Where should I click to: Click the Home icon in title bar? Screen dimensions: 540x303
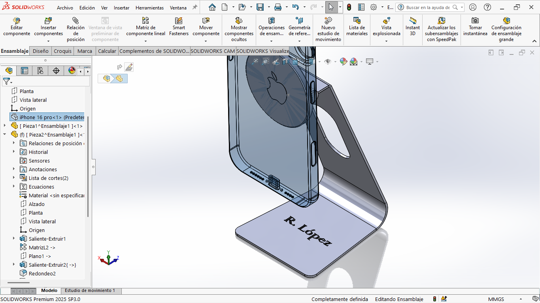(212, 7)
